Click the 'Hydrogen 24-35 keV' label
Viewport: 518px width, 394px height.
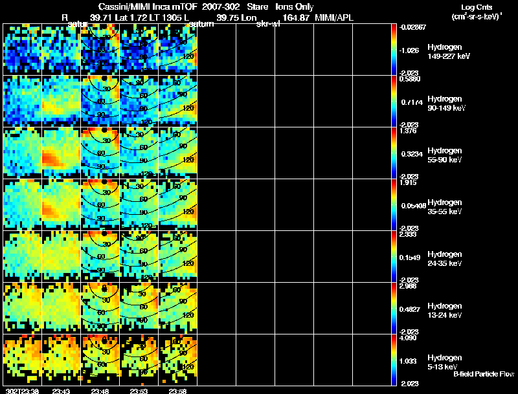[445, 259]
